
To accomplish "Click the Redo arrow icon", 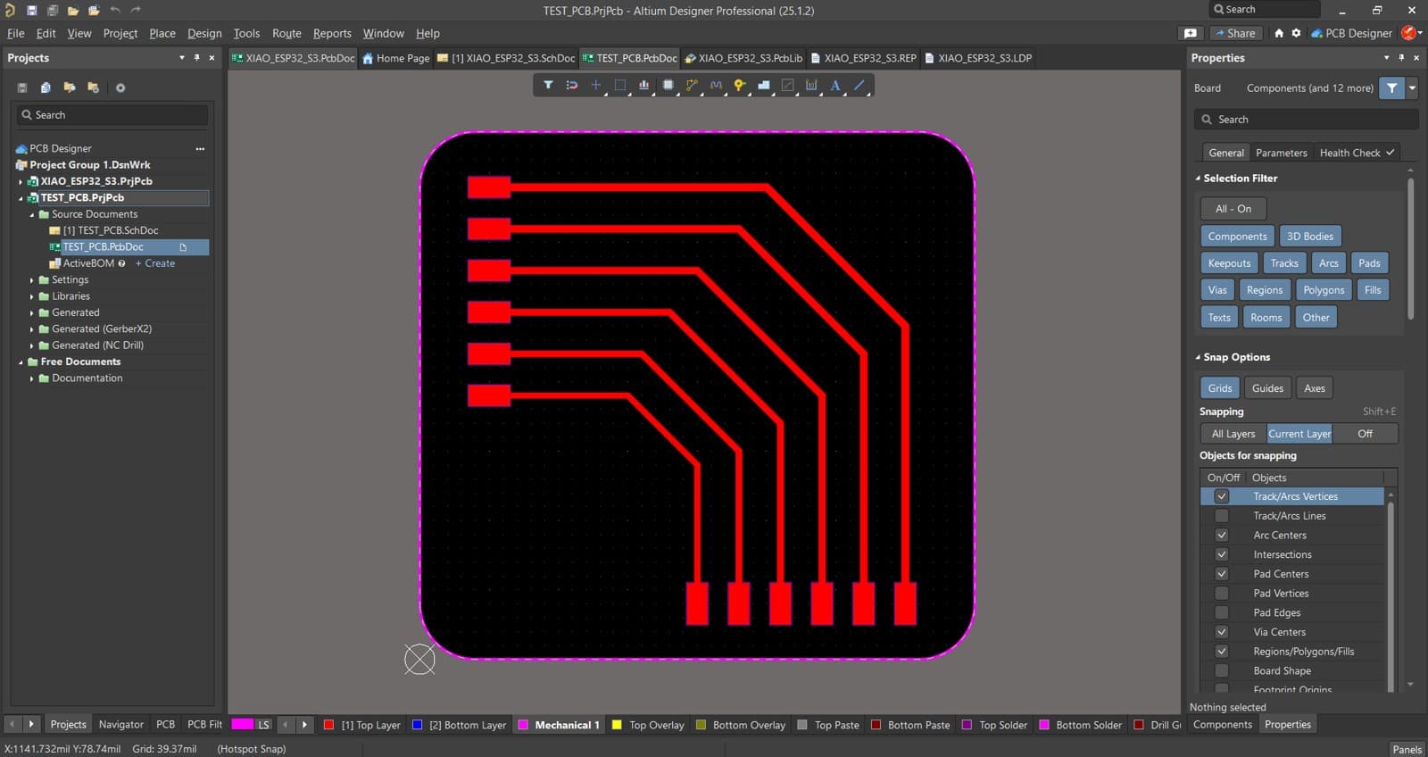I will 136,10.
